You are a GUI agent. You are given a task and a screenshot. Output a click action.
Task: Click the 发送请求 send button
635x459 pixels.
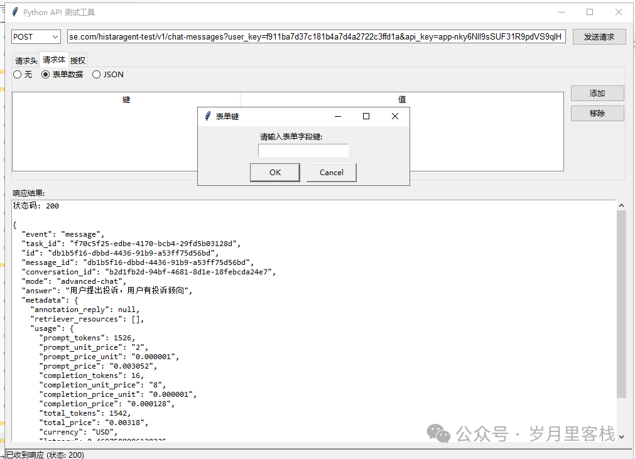coord(599,37)
